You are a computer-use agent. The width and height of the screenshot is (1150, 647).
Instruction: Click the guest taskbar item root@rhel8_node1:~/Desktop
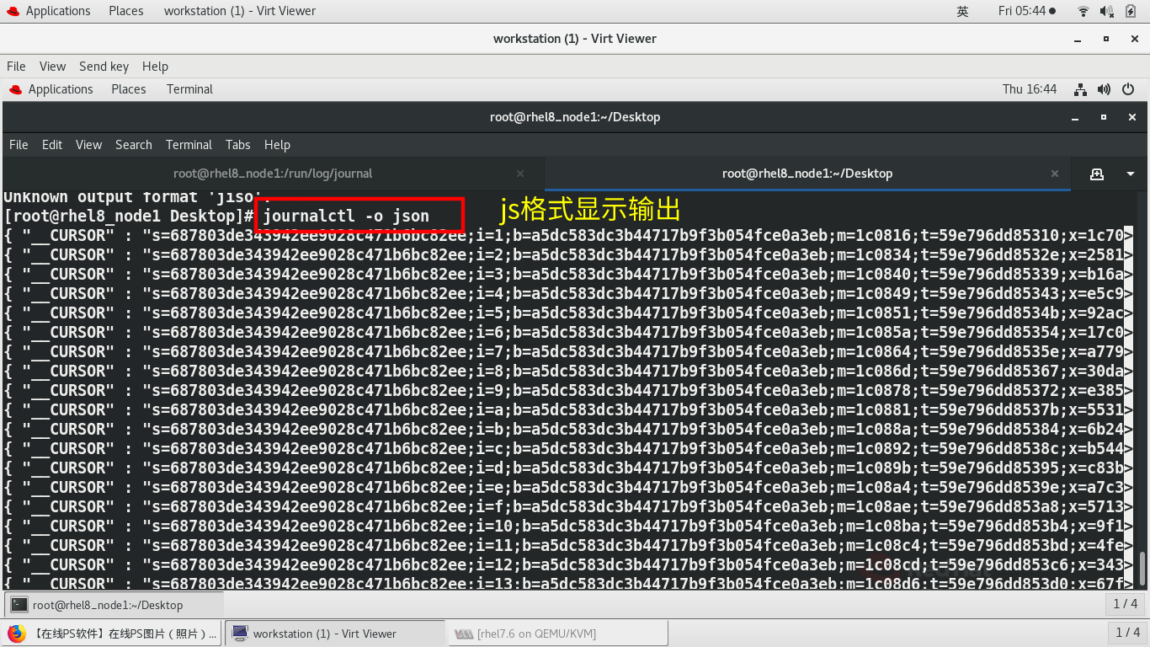pos(114,605)
